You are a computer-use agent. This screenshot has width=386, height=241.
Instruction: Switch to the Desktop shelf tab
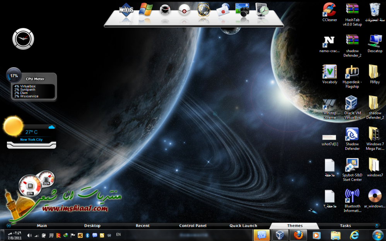(92, 226)
